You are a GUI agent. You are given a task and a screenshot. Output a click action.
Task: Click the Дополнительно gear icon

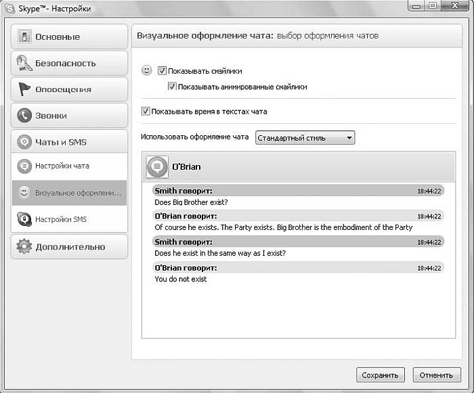point(24,246)
